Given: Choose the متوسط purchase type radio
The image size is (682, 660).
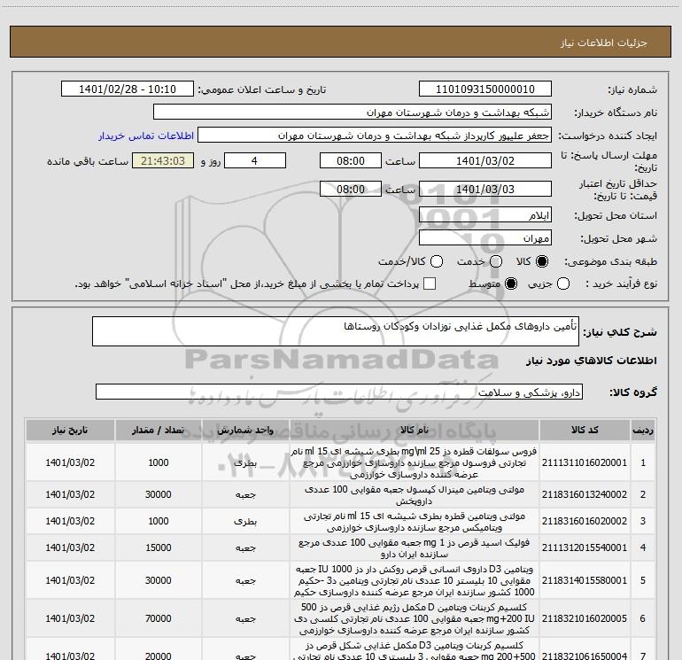Looking at the screenshot, I should pos(511,283).
